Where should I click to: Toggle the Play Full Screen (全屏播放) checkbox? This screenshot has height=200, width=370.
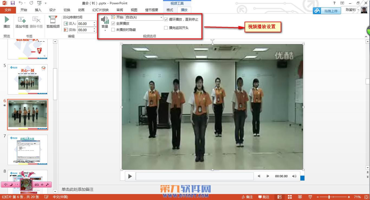(113, 24)
